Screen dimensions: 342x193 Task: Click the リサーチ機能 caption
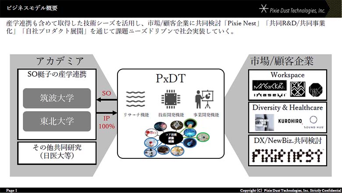tap(136, 115)
